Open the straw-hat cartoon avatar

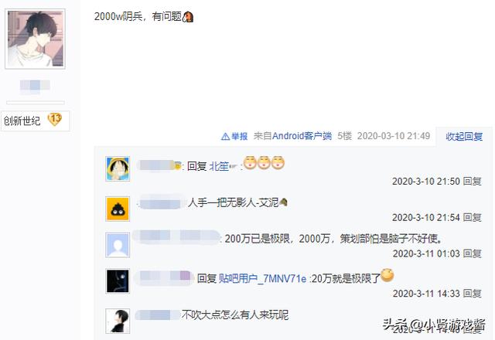click(x=118, y=168)
